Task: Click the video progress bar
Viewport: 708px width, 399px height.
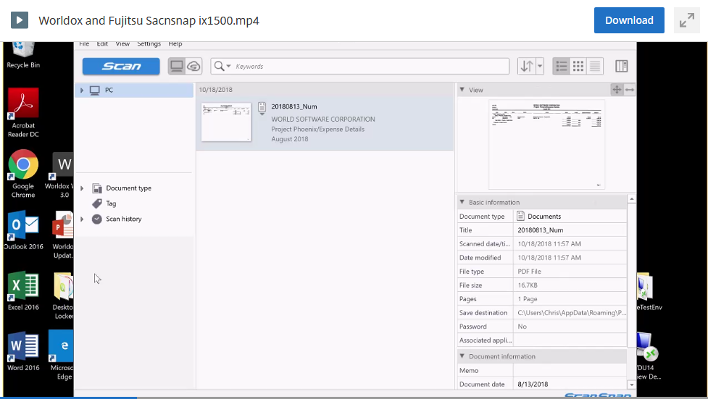Action: pyautogui.click(x=354, y=398)
